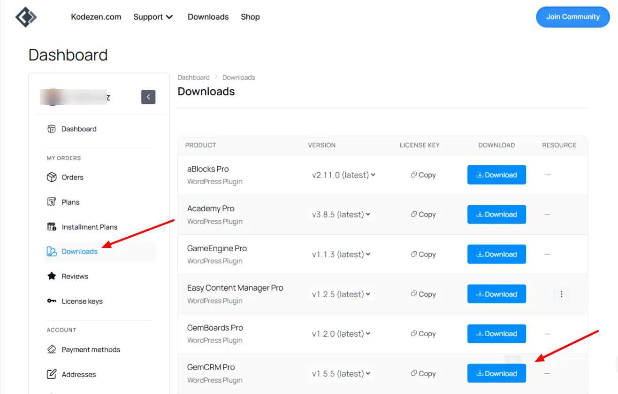
Task: Open the three-dot menu for Easy Content Manager Pro
Action: [x=561, y=294]
